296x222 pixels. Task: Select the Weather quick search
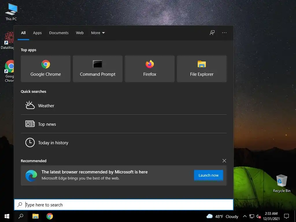[x=124, y=106]
